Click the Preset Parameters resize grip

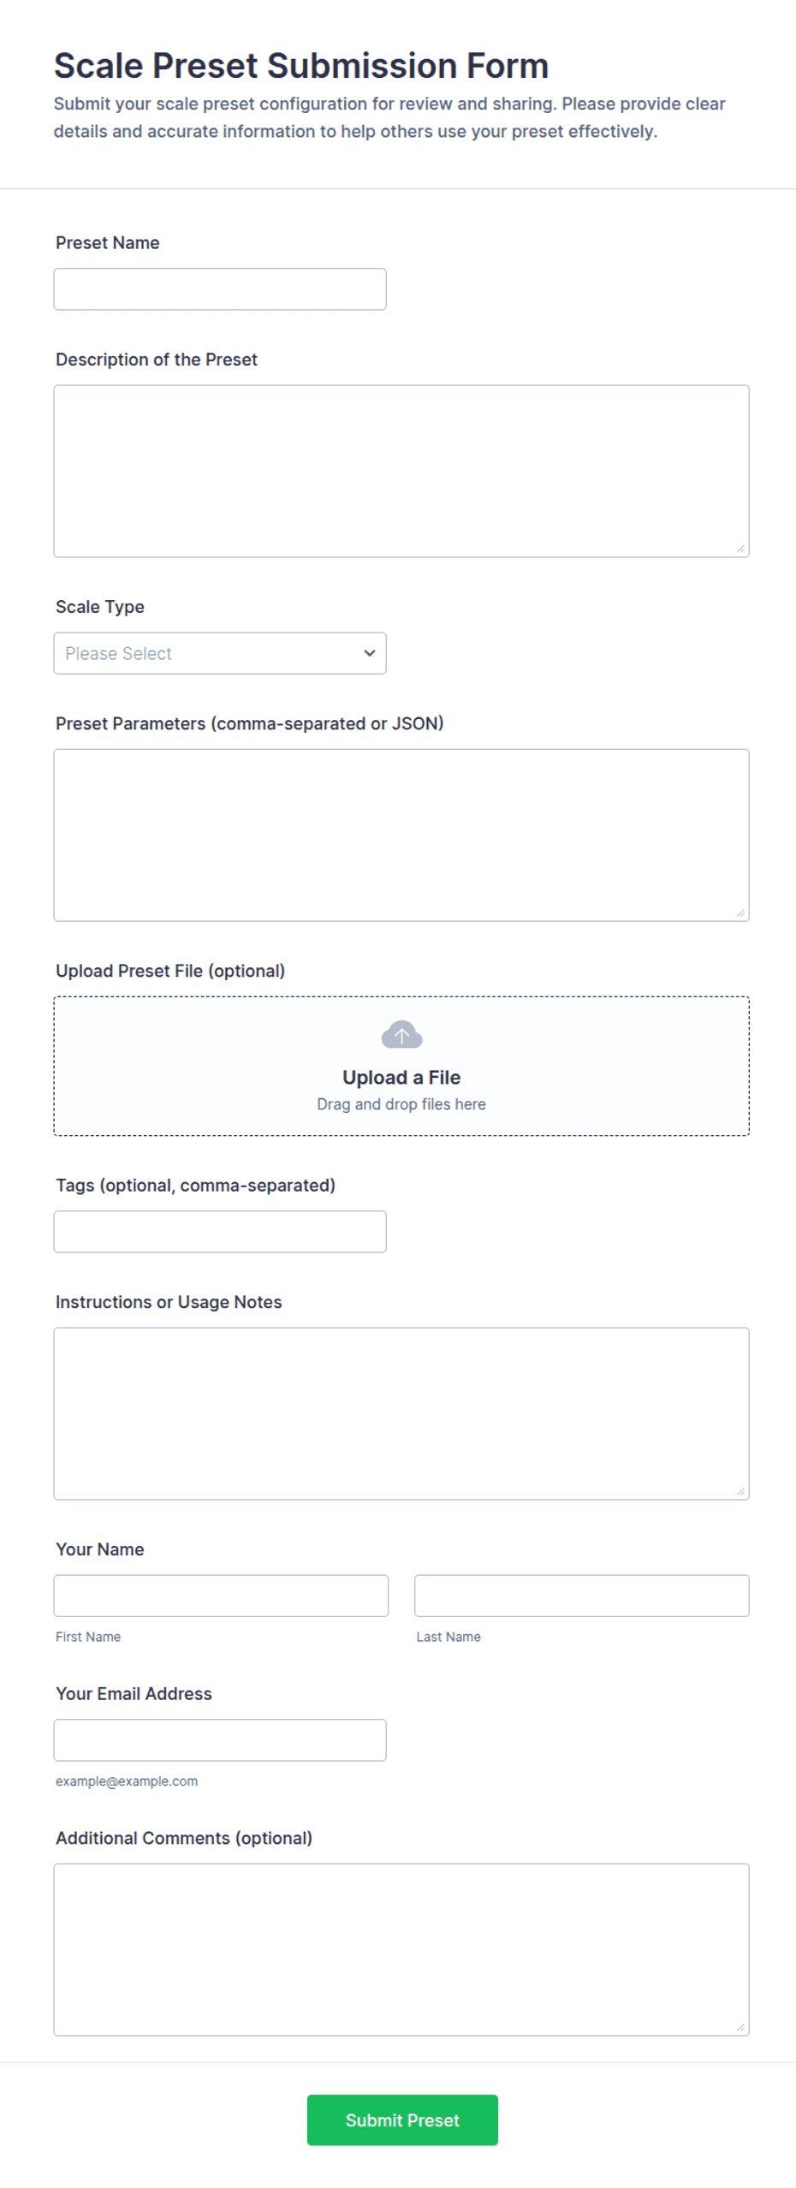point(740,913)
